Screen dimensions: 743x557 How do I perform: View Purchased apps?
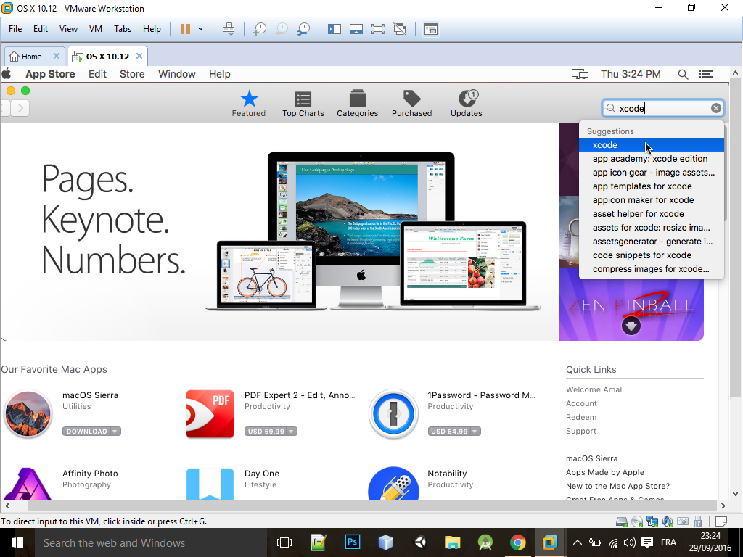tap(412, 104)
